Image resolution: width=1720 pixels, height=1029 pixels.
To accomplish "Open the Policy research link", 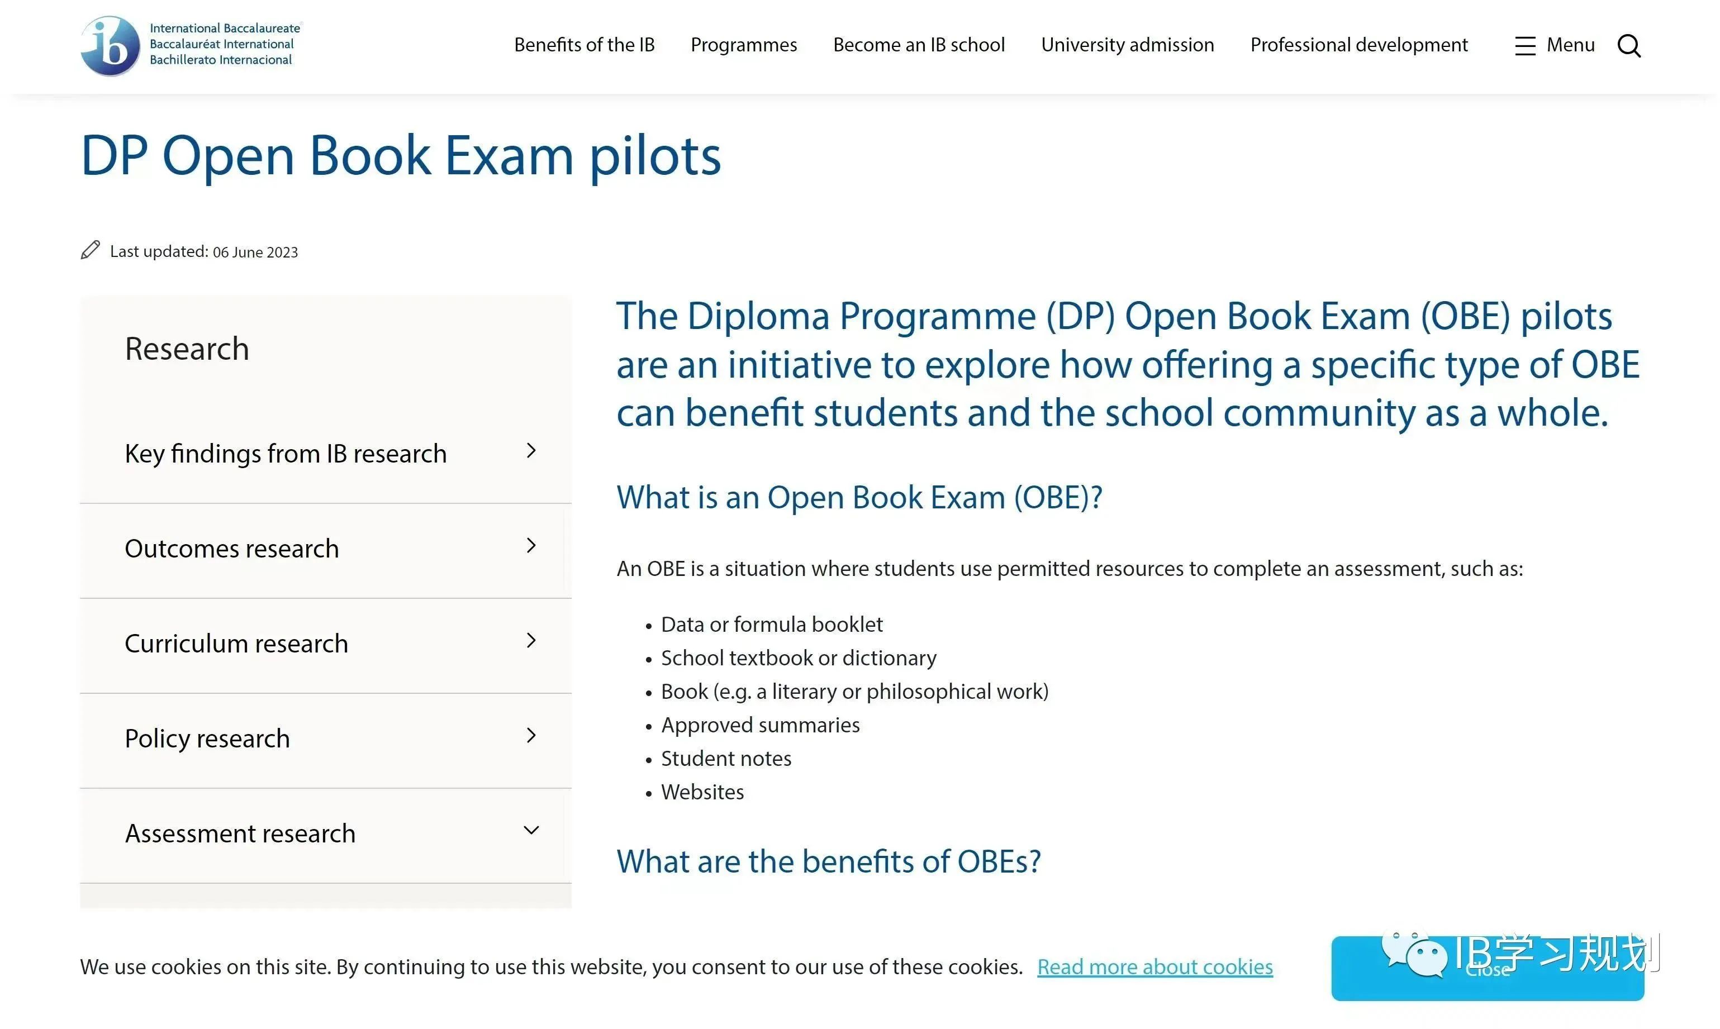I will tap(207, 739).
